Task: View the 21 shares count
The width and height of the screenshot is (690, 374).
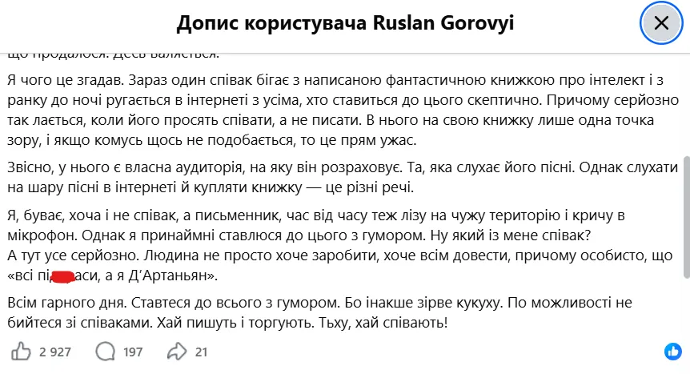Action: pyautogui.click(x=201, y=352)
